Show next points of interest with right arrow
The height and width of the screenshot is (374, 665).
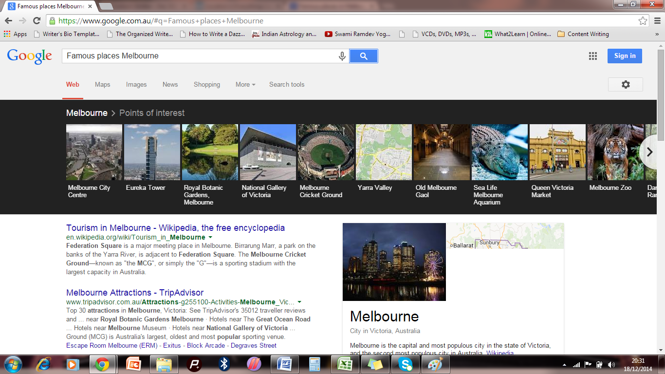pyautogui.click(x=649, y=152)
